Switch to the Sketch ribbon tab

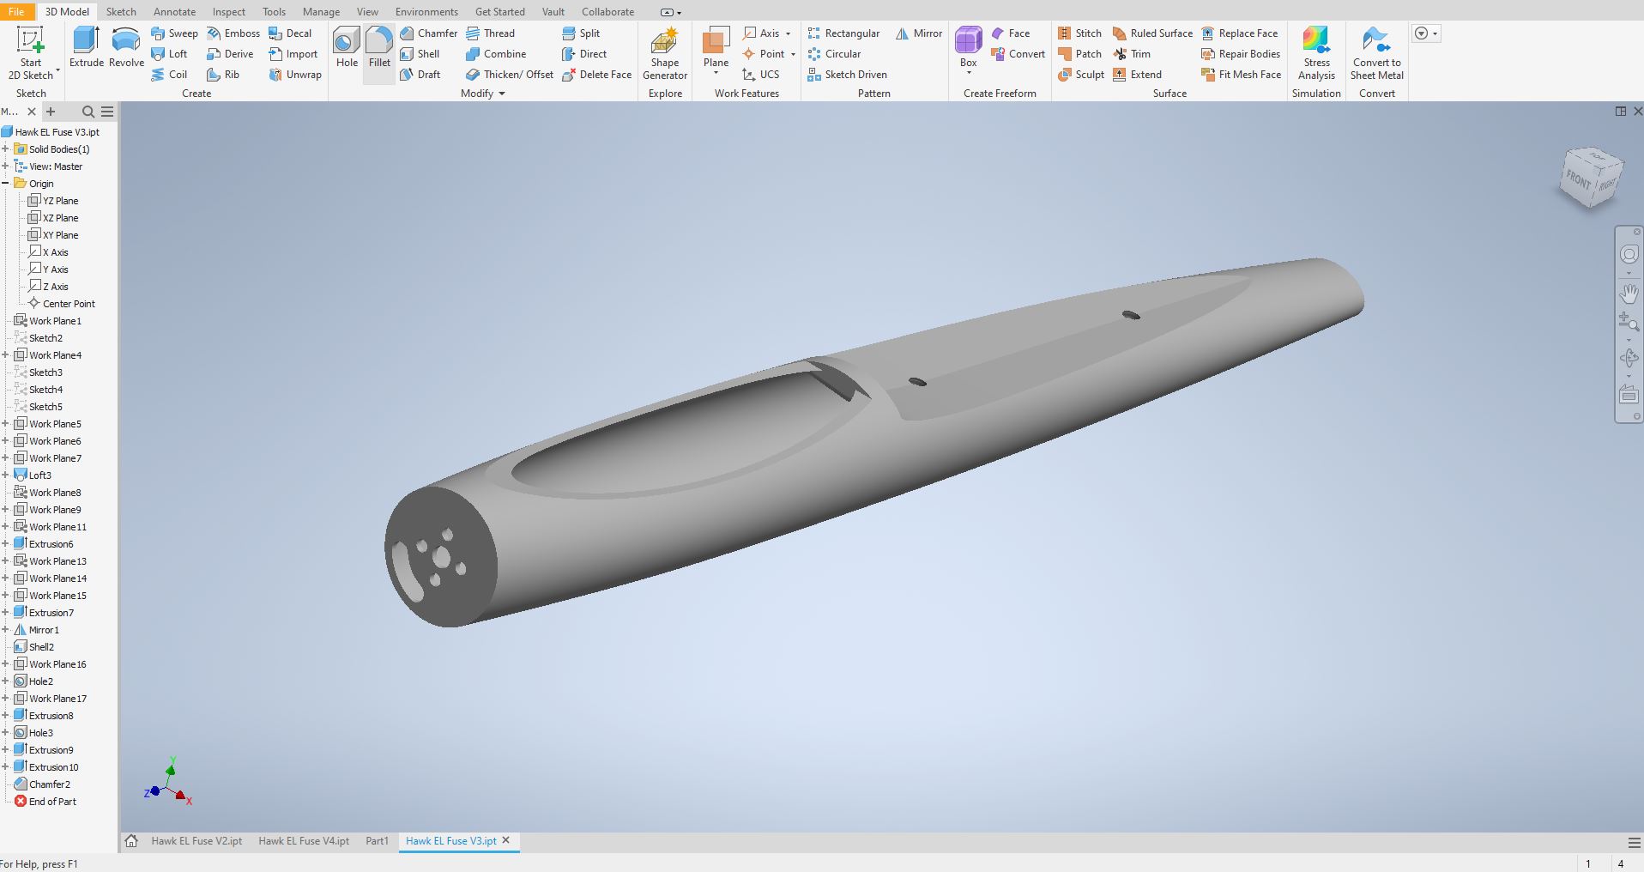click(121, 11)
